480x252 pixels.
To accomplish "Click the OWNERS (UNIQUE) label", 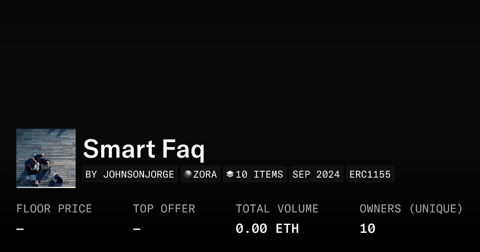I will (411, 209).
